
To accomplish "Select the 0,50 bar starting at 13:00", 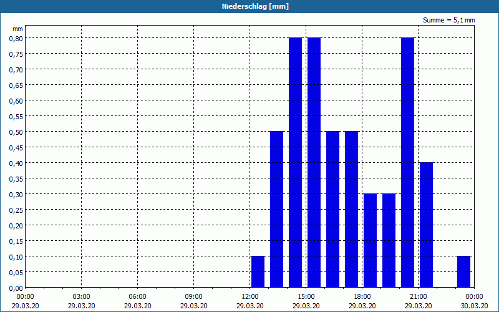I will 276,210.
